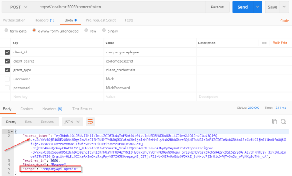Image resolution: width=292 pixels, height=176 pixels.
Task: Enable the username parameter checkbox
Action: 7,79
